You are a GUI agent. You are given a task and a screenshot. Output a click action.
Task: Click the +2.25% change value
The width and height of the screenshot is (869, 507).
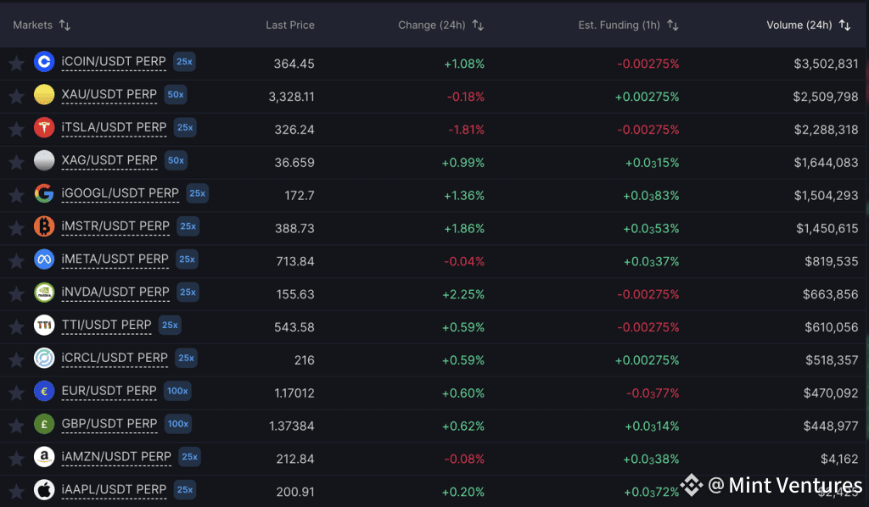click(463, 294)
